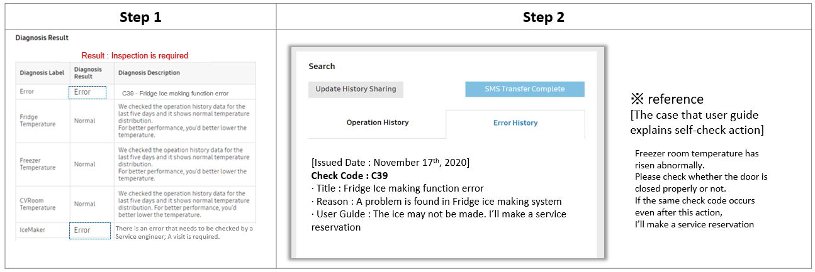815x272 pixels.
Task: Click the C39 error description cell
Action: click(x=175, y=93)
